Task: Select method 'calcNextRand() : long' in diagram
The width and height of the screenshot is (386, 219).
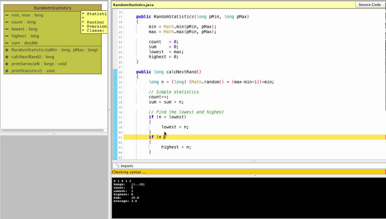Action: pos(33,57)
